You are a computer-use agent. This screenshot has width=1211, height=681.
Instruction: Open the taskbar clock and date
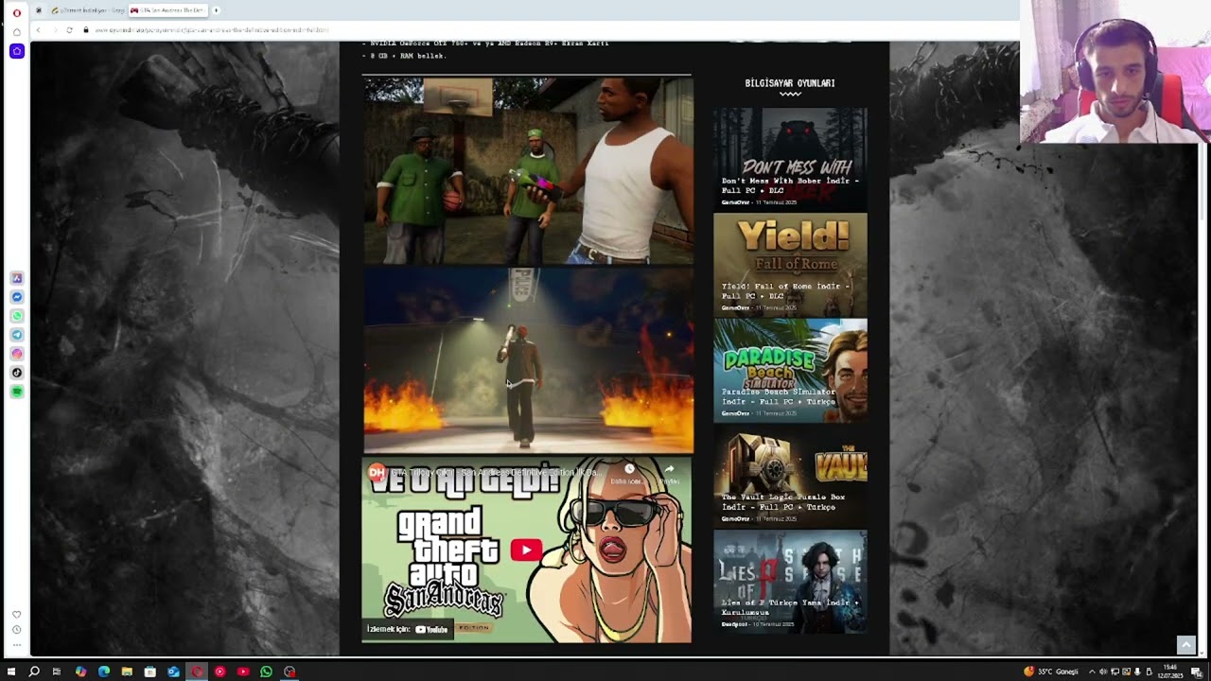click(x=1171, y=672)
